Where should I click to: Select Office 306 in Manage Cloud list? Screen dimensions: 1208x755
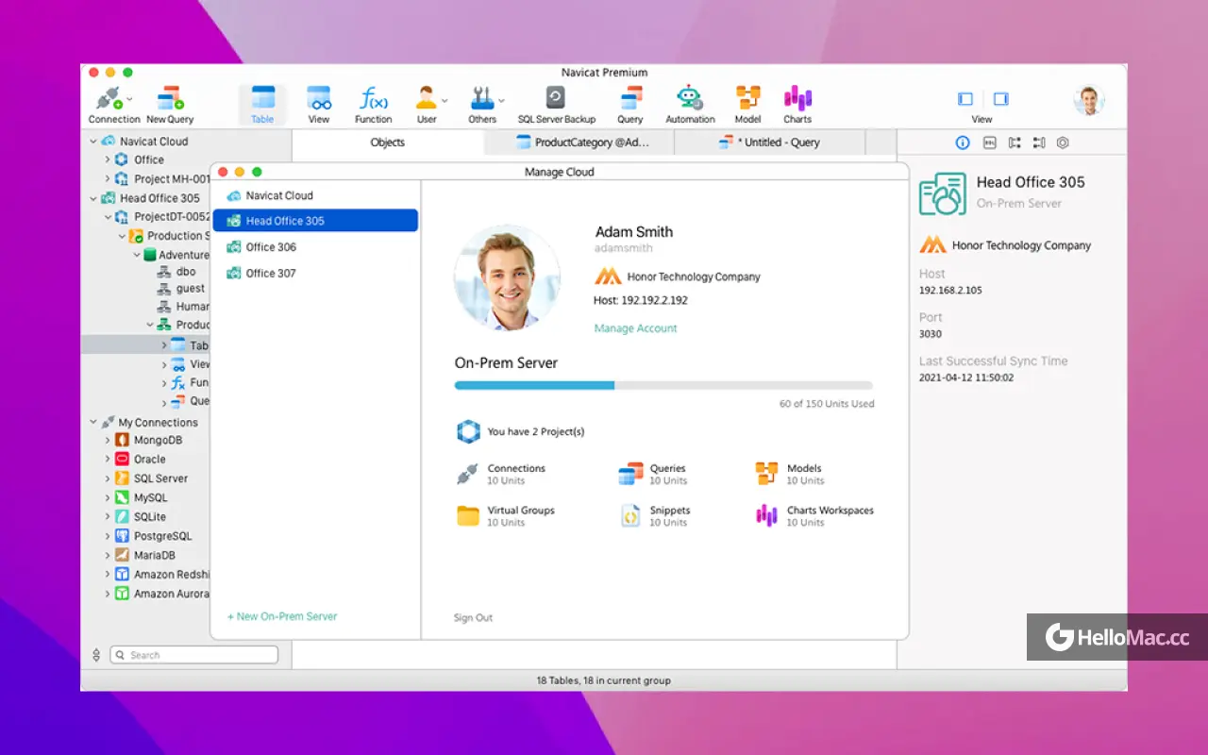(x=315, y=247)
